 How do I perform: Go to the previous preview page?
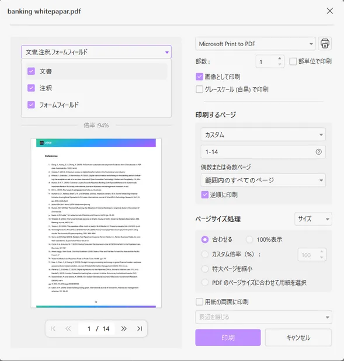pyautogui.click(x=68, y=328)
